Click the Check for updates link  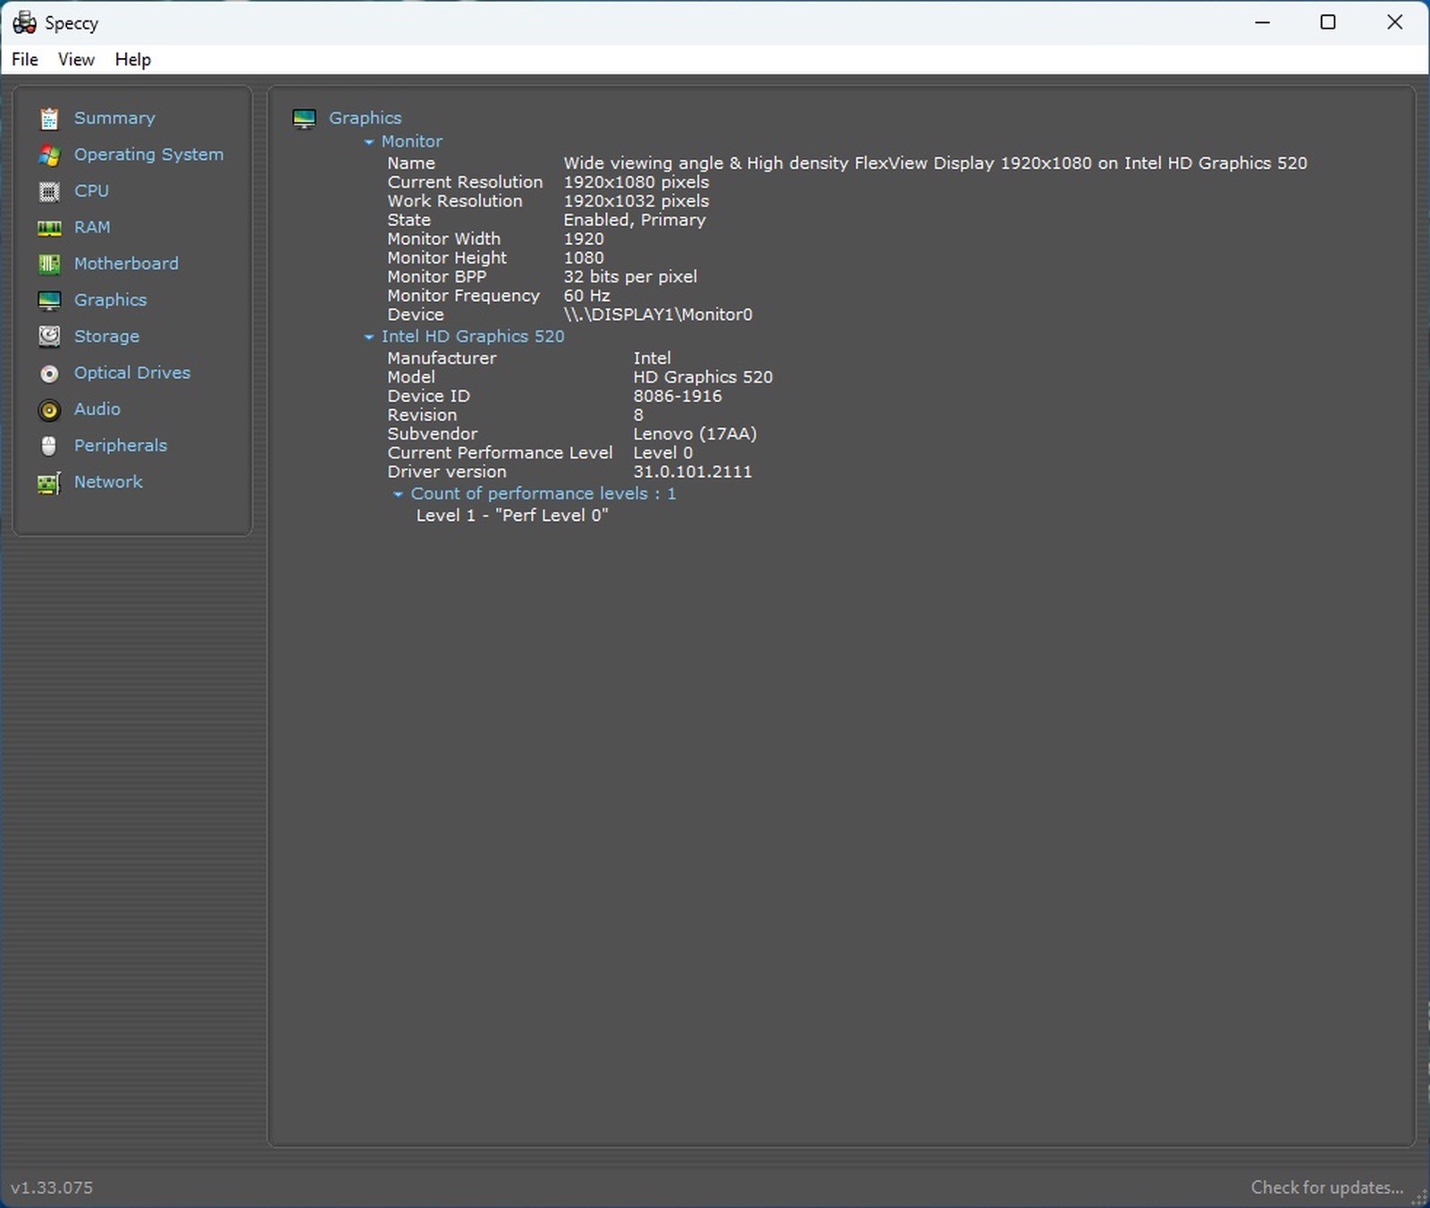coord(1327,1187)
